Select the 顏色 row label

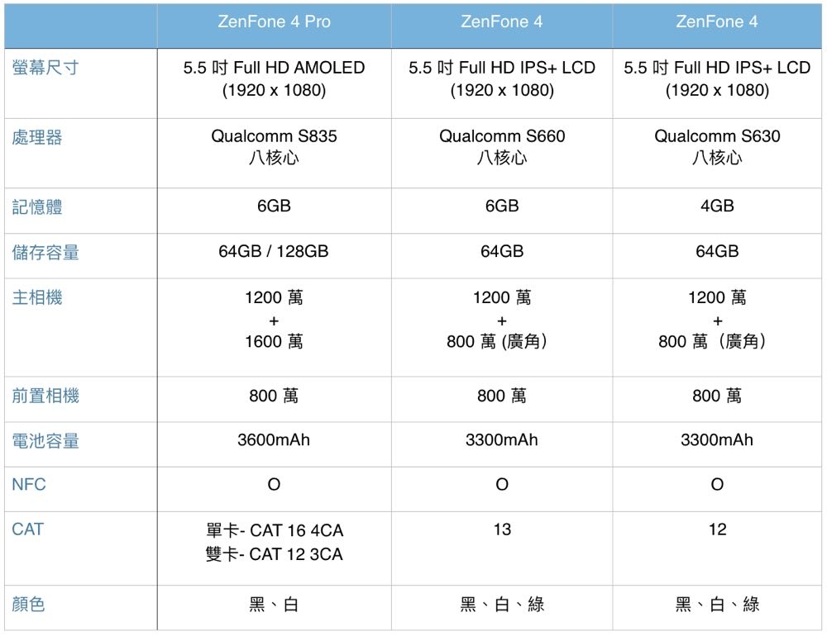[28, 604]
